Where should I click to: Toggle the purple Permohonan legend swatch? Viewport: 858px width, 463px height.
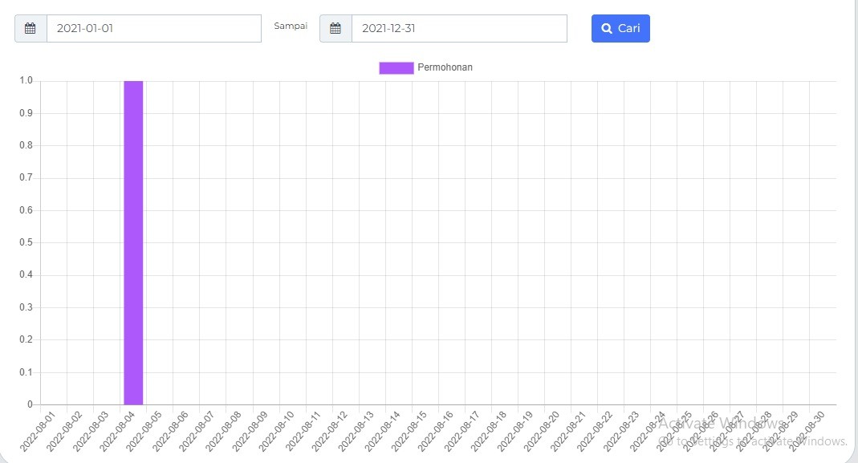coord(396,67)
